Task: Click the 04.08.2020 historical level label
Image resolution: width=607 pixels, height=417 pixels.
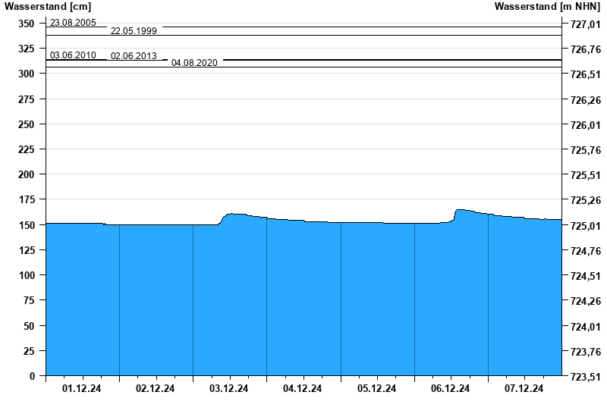Action: point(194,63)
